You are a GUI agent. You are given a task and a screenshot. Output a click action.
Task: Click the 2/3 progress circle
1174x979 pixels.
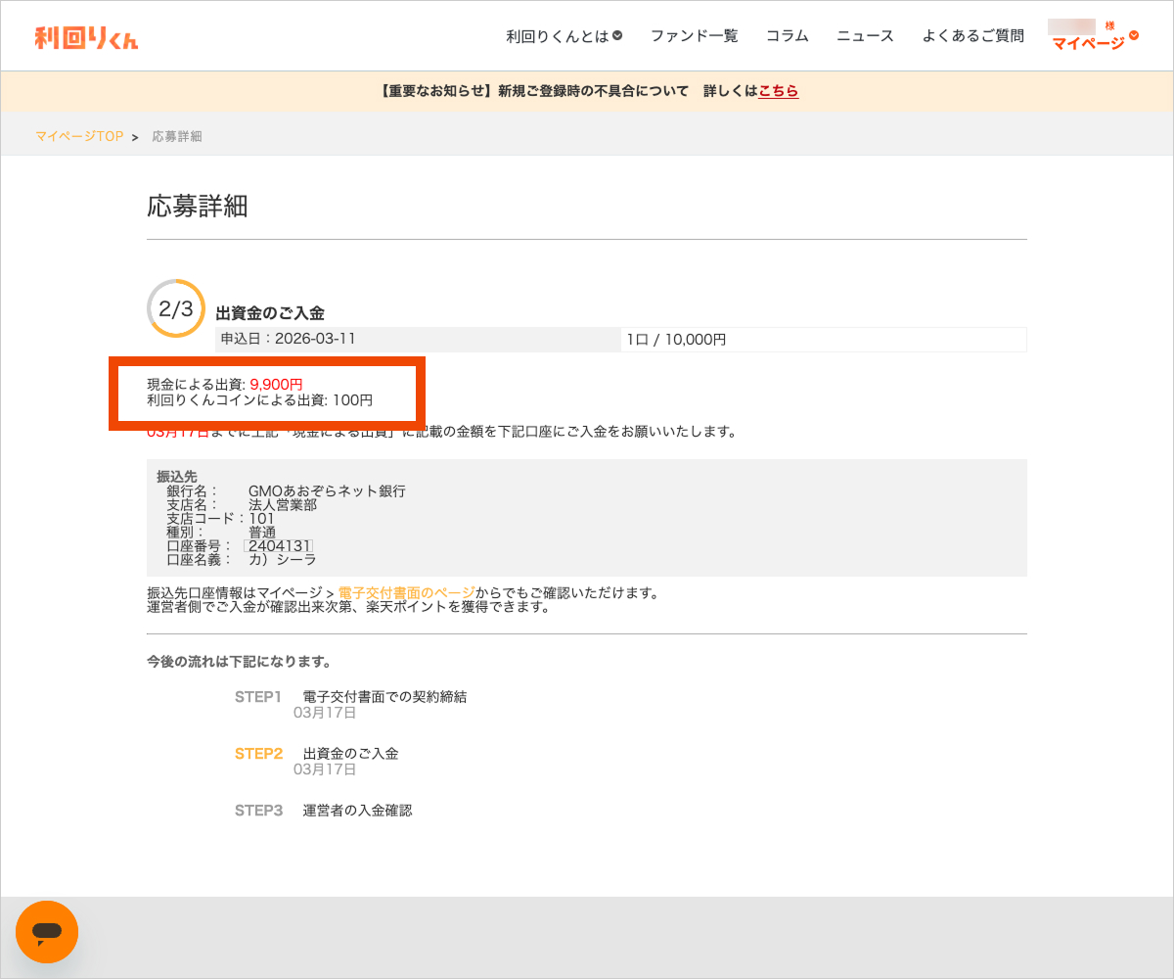(176, 309)
